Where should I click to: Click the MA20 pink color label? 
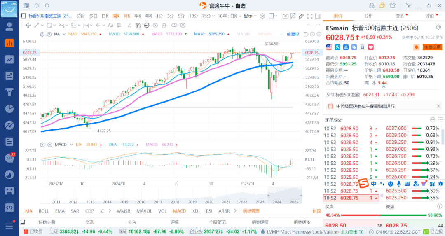(x=166, y=34)
